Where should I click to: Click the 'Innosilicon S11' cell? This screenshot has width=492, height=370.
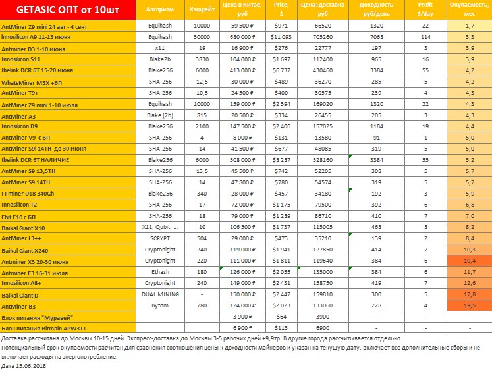tap(68, 59)
